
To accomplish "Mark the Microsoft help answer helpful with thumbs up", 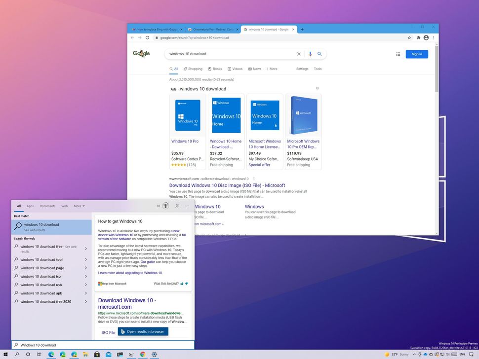I will [182, 284].
